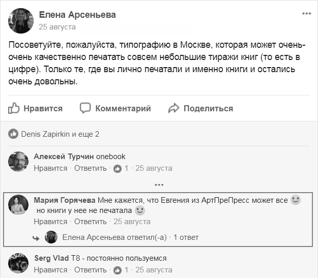Open Елена Арсеньева's profile from post header
The image size is (318, 278).
pos(77,15)
